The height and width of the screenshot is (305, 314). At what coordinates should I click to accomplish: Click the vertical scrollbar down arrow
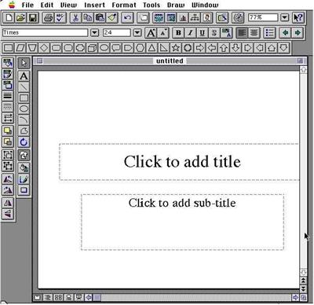coord(303,272)
